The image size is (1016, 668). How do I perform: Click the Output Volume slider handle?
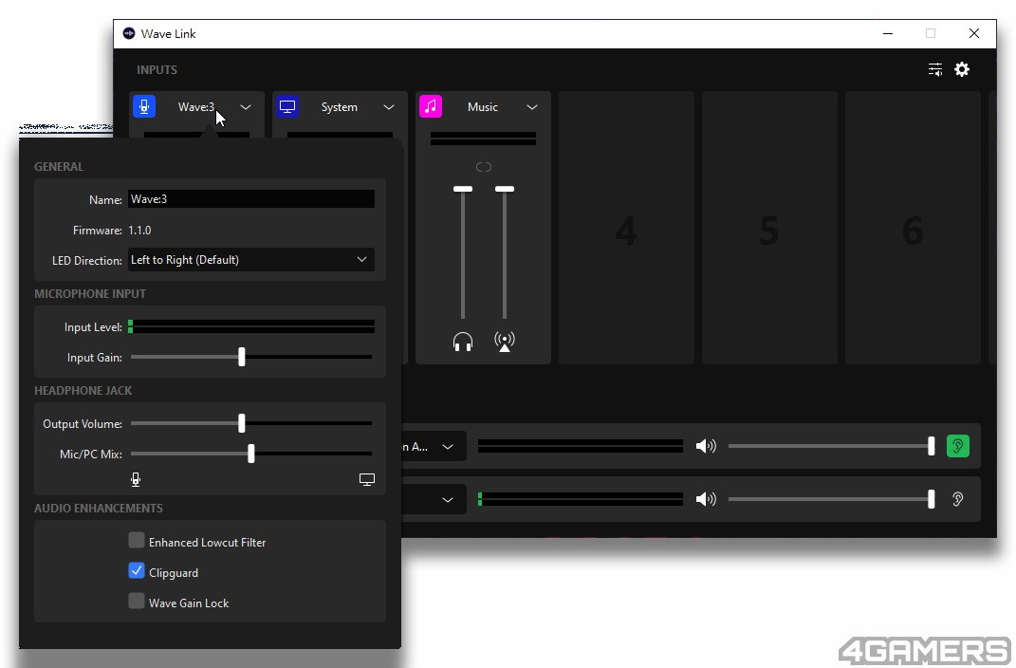coord(242,423)
